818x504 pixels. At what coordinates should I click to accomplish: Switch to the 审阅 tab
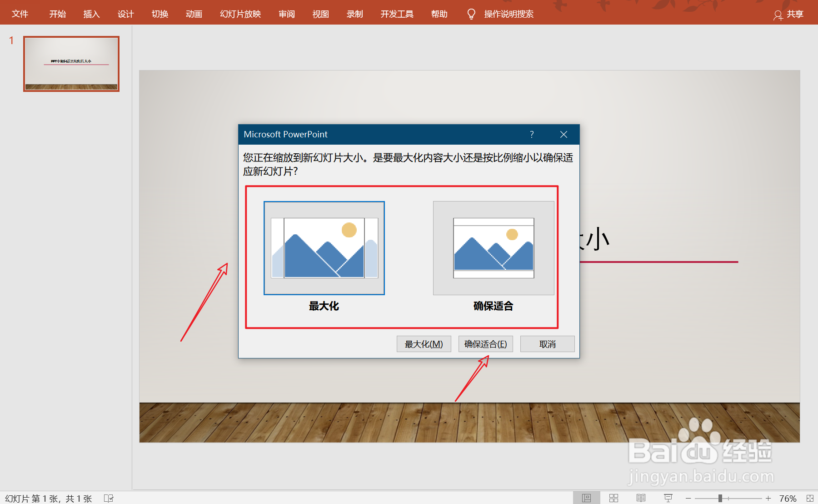coord(287,14)
